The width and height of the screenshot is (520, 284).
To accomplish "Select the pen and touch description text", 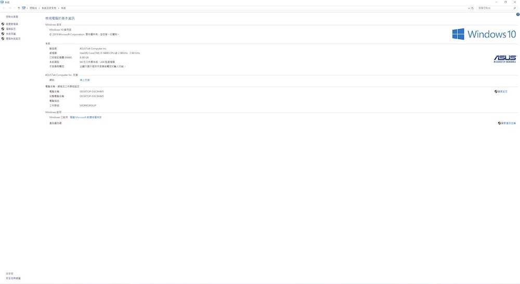I will click(x=103, y=66).
